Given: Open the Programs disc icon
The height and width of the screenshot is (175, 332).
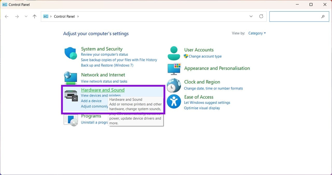Looking at the screenshot, I should (x=71, y=120).
